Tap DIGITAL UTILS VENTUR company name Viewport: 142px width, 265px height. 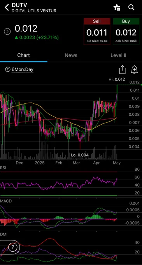pyautogui.click(x=34, y=11)
